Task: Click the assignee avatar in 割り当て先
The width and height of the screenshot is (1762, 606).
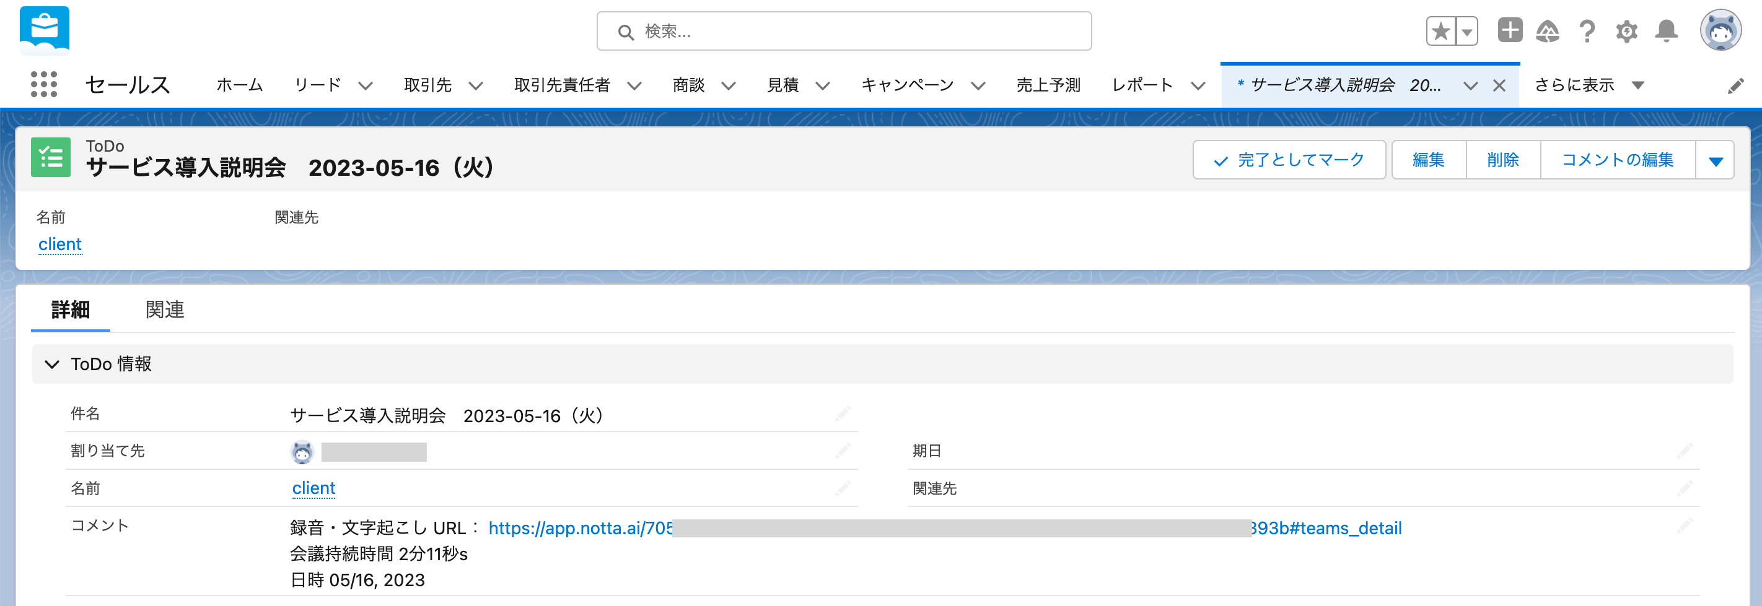Action: click(x=302, y=452)
